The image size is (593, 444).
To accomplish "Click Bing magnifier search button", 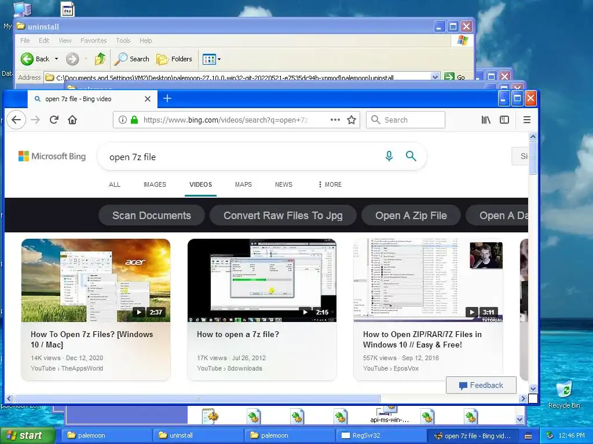I will click(411, 156).
